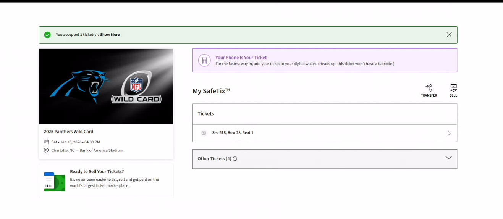Click the 2025 Panthers Wild Card title
This screenshot has width=503, height=219.
click(x=68, y=132)
